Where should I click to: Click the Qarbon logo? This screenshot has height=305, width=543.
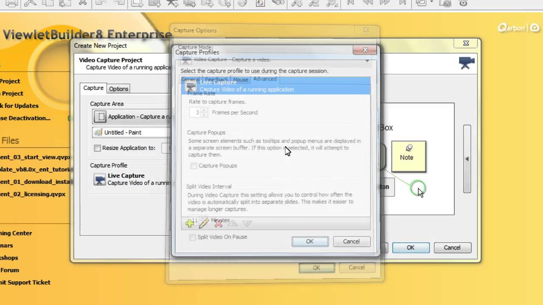[x=518, y=28]
